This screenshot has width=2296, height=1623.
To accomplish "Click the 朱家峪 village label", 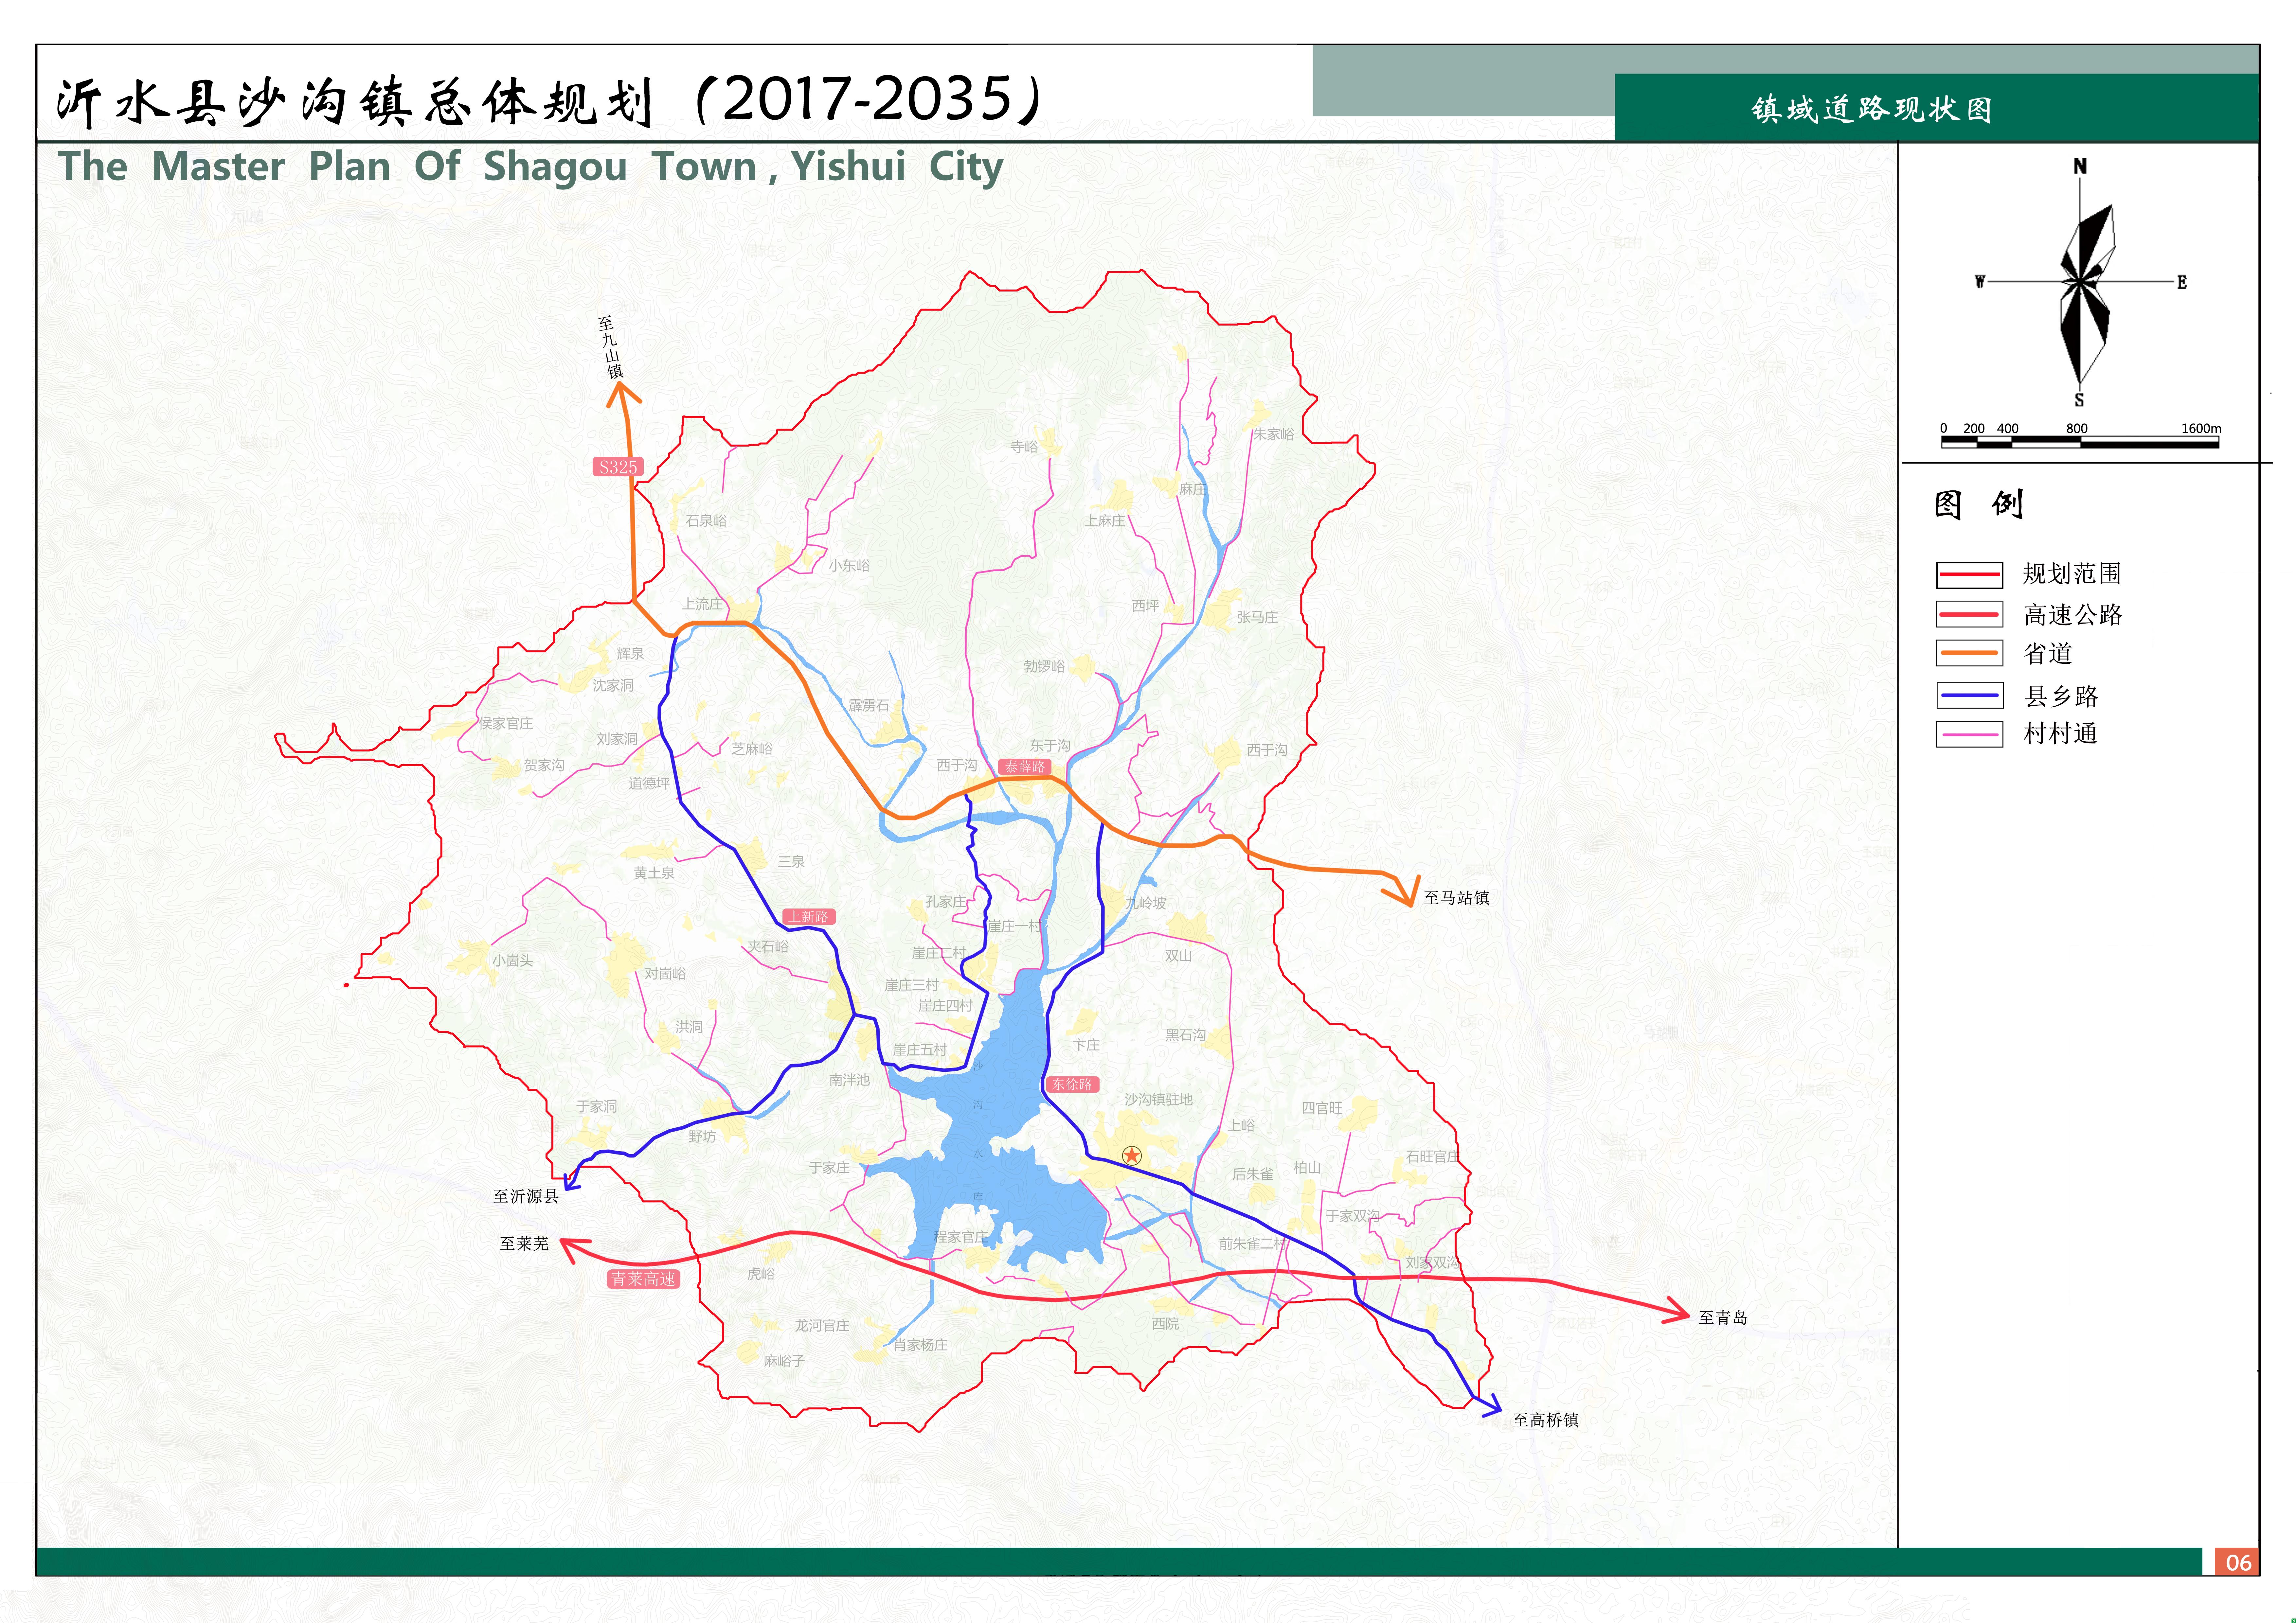I will click(1274, 434).
